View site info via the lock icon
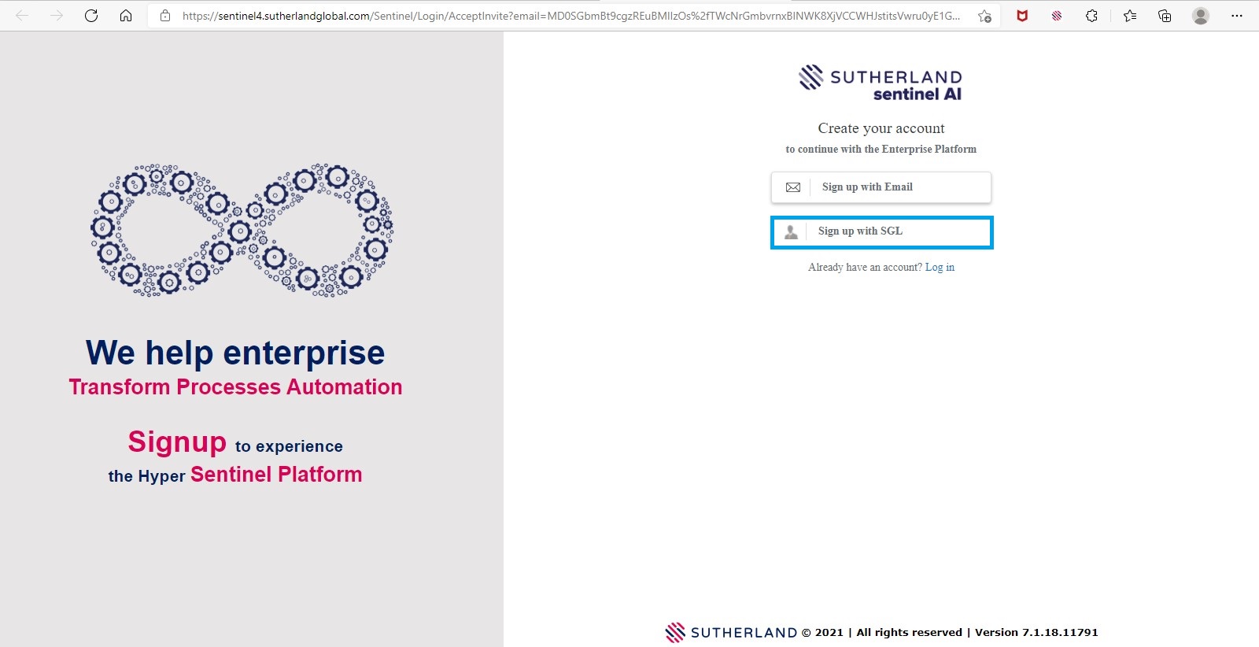Viewport: 1259px width, 647px height. pos(165,16)
